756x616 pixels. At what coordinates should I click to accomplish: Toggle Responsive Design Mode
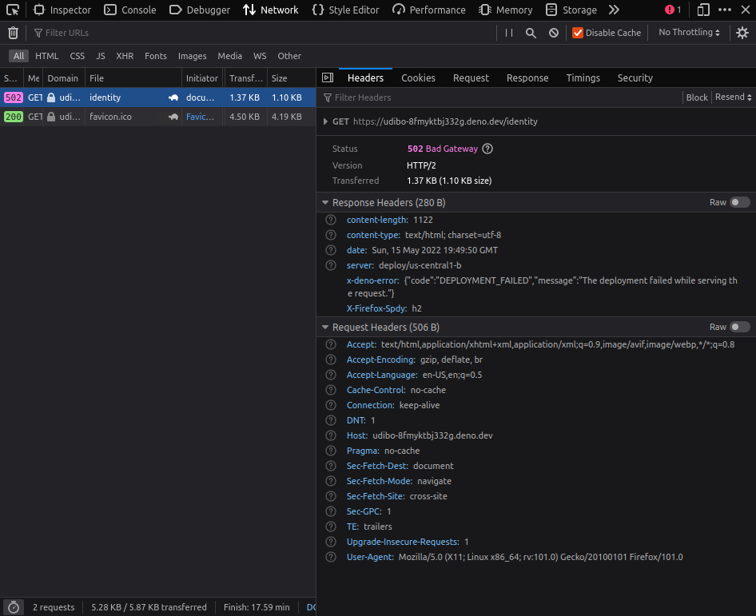tap(704, 9)
